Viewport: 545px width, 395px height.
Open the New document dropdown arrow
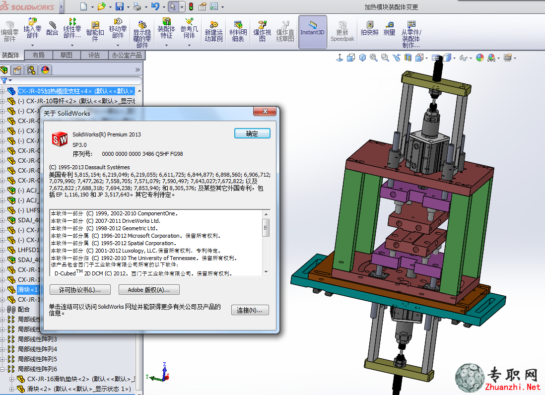coord(92,7)
